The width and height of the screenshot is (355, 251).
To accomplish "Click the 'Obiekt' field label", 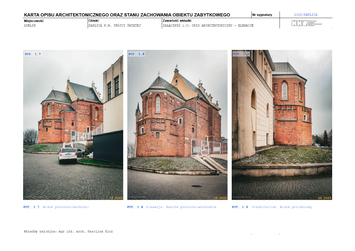I will point(94,21).
